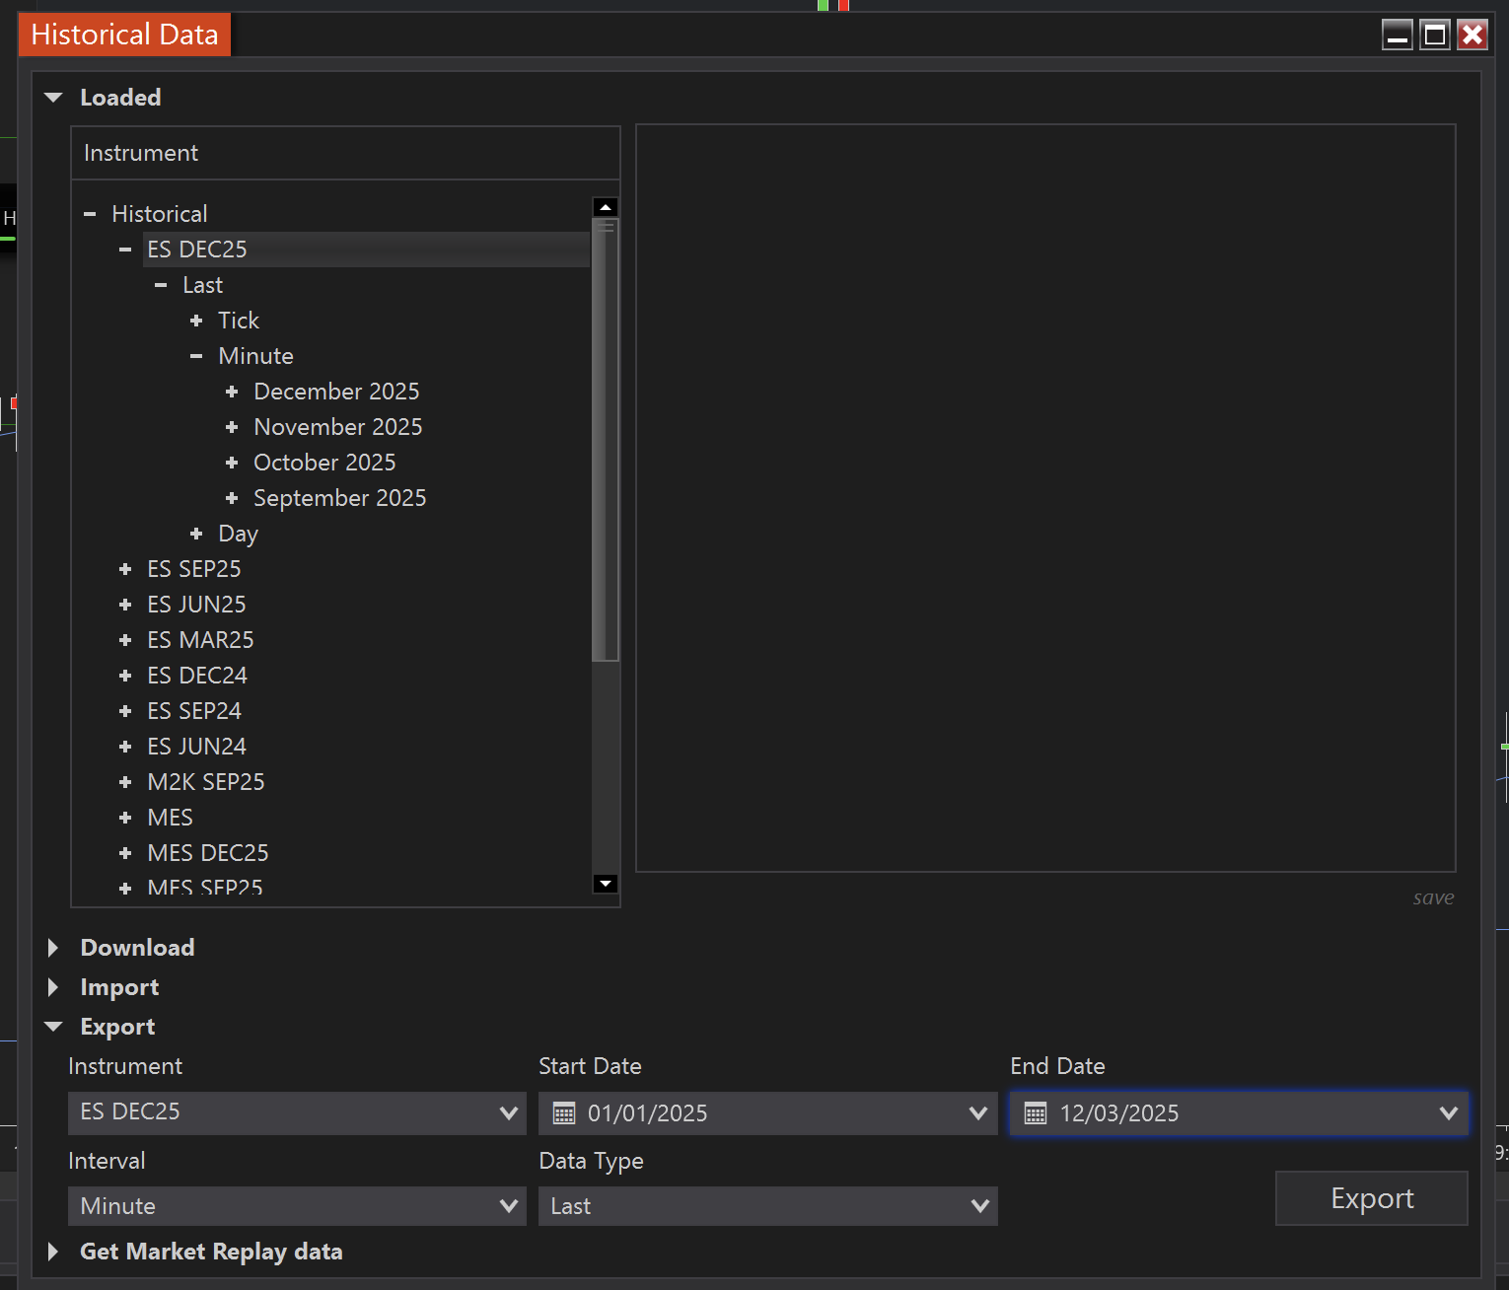Click the Start Date calendar icon

coord(564,1113)
